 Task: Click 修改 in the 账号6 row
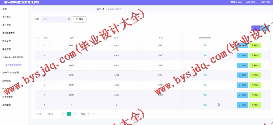point(242,95)
